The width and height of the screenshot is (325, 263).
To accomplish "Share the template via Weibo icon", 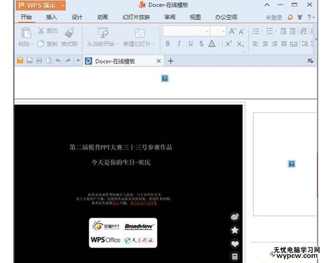I will pyautogui.click(x=235, y=217).
